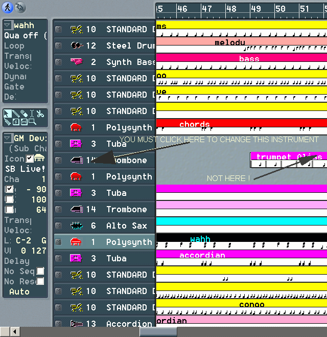Toggle the No Seq checkbox
The height and width of the screenshot is (337, 327).
40,271
